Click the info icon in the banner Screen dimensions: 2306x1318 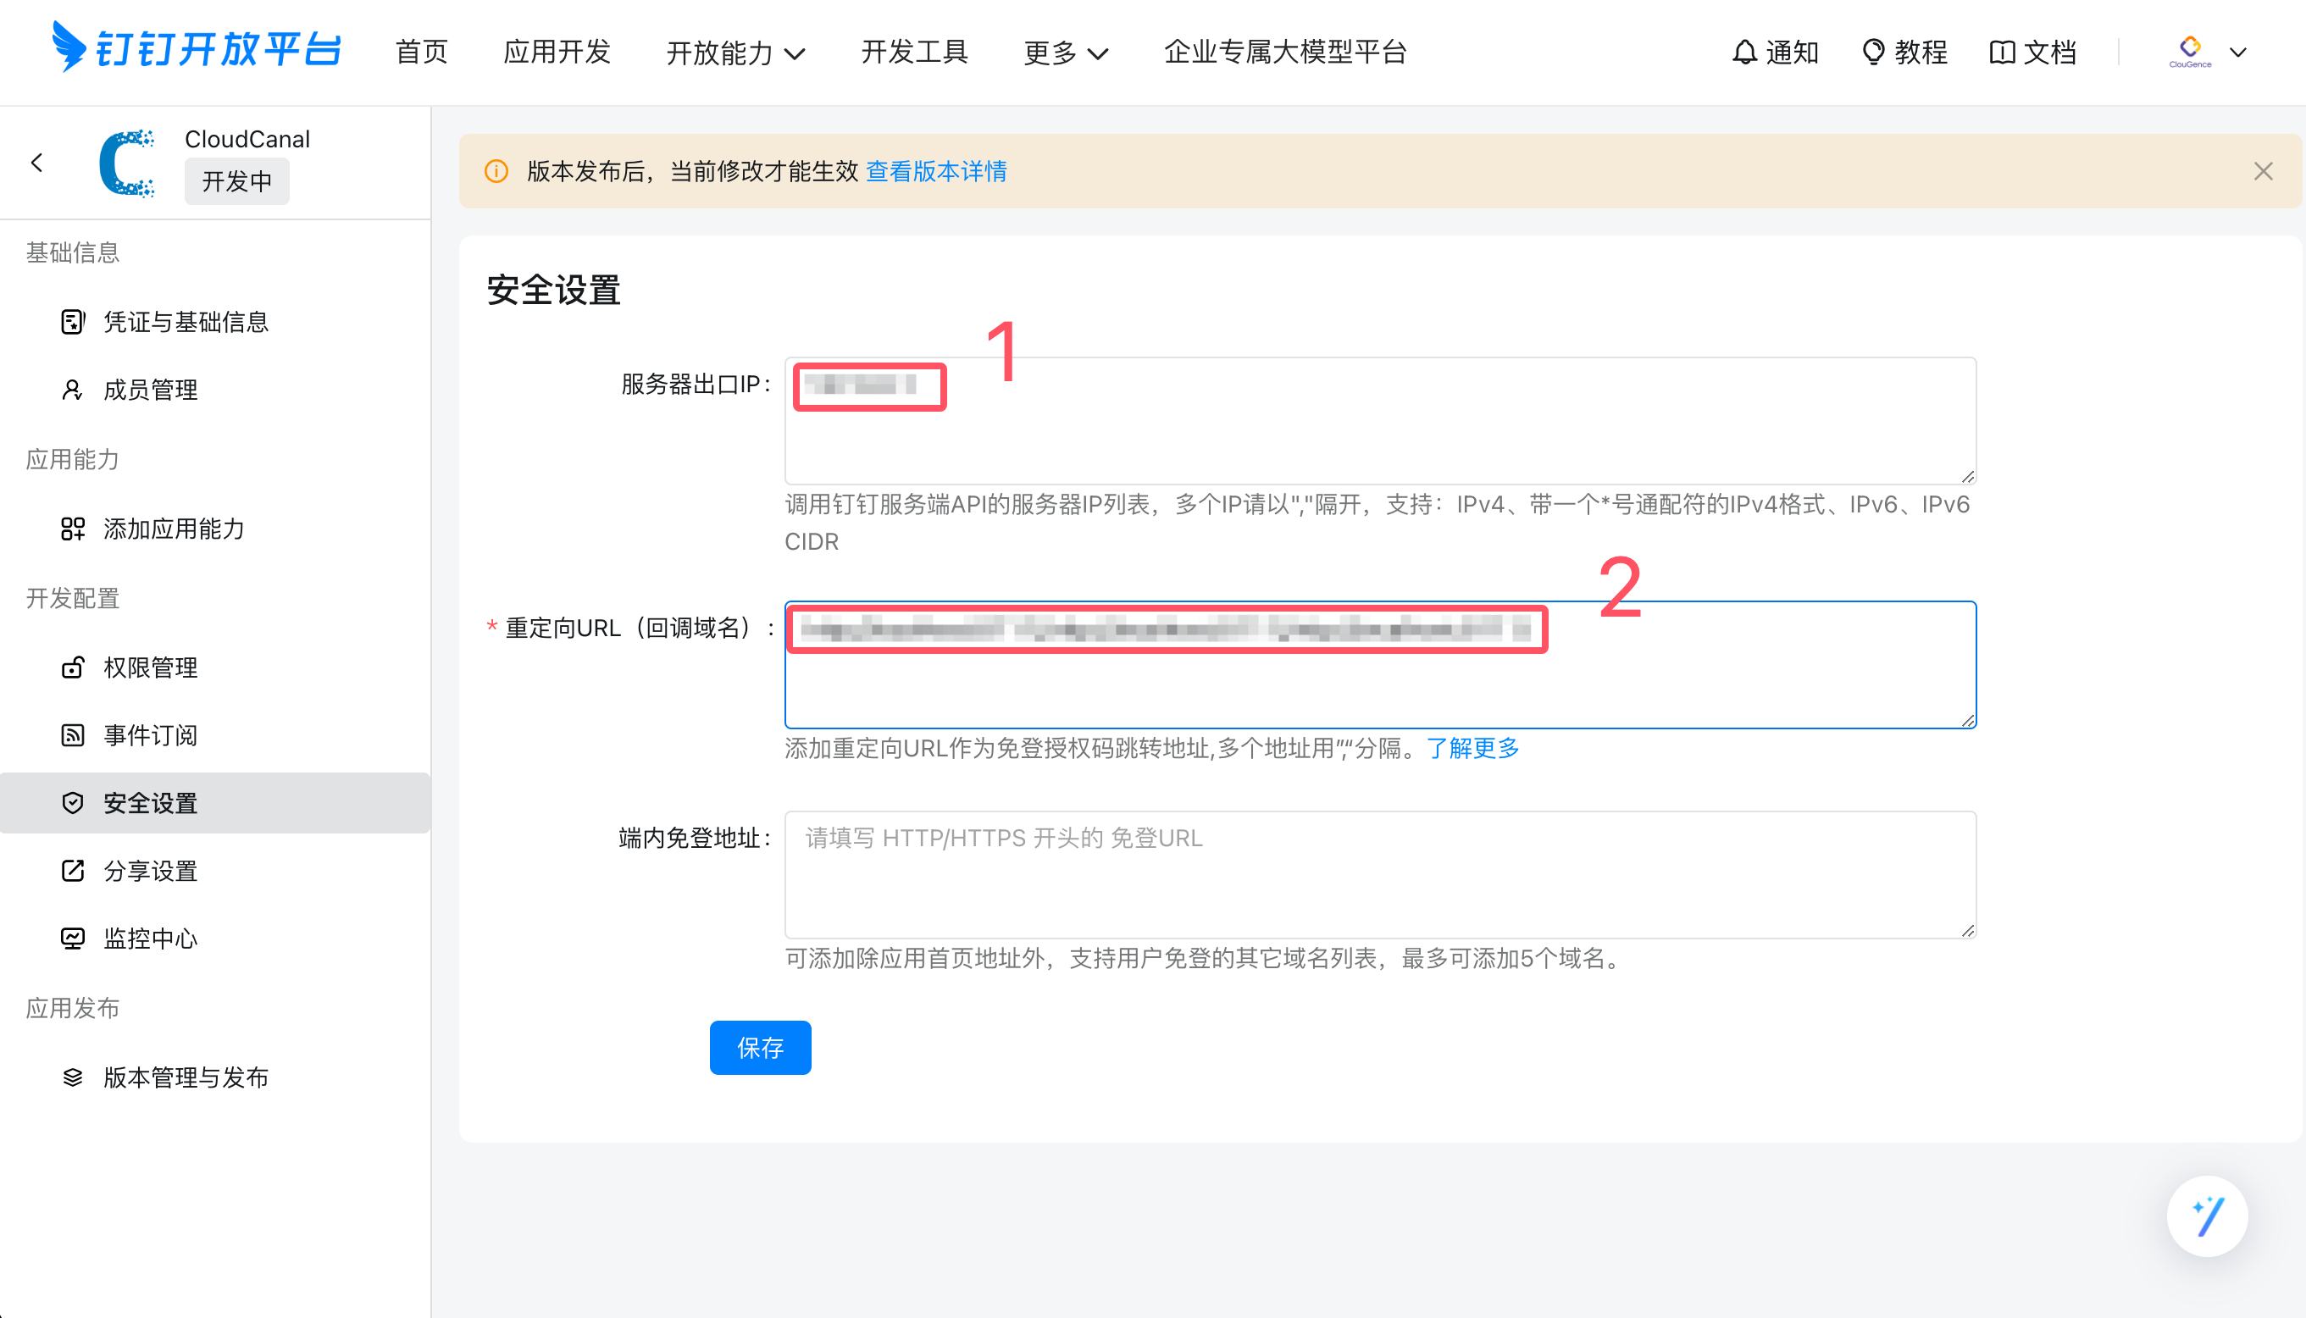(x=496, y=171)
